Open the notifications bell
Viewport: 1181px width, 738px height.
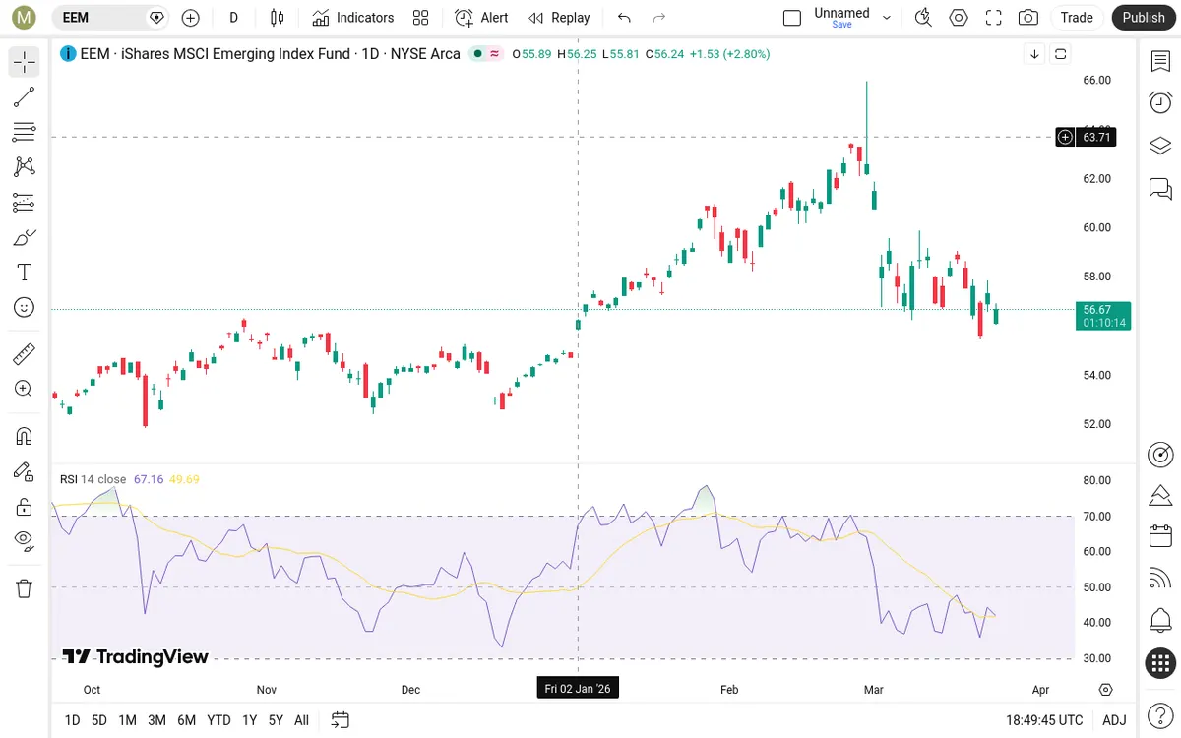pyautogui.click(x=1160, y=621)
